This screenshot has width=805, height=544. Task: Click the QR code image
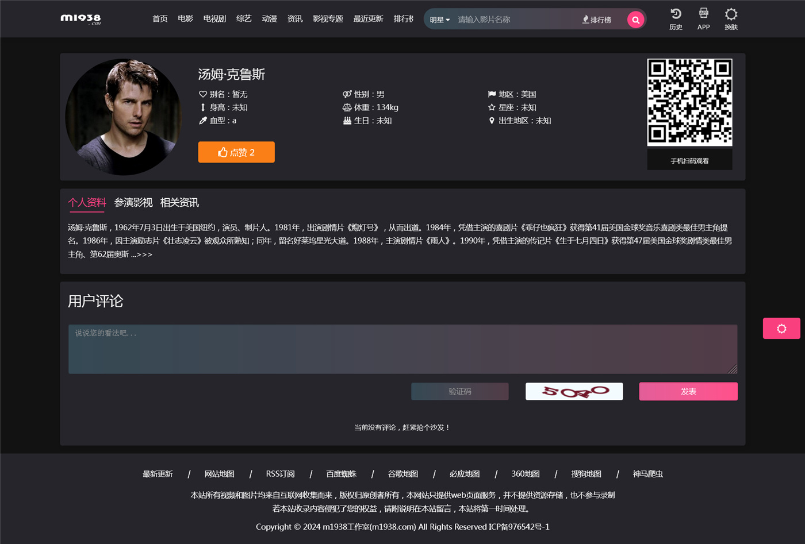click(x=689, y=102)
